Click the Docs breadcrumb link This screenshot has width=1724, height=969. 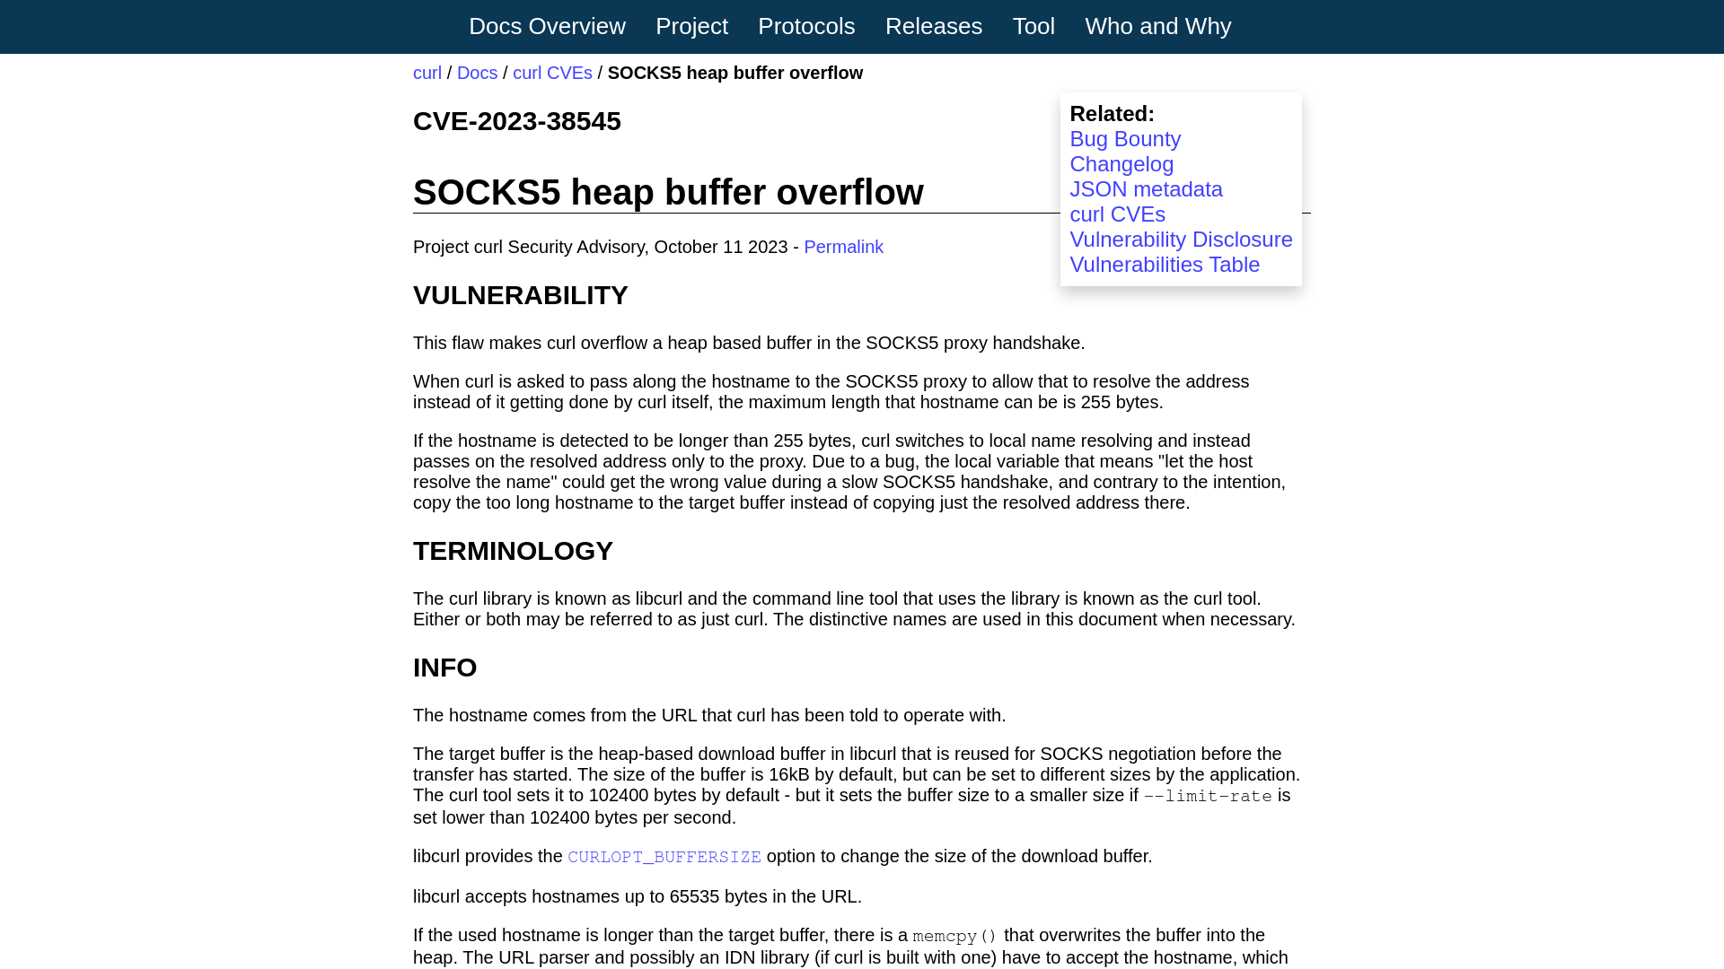[477, 74]
